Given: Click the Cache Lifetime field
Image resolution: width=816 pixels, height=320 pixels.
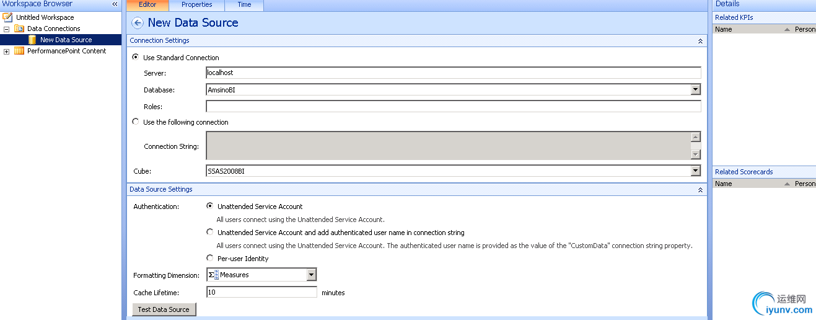Looking at the screenshot, I should click(x=261, y=292).
